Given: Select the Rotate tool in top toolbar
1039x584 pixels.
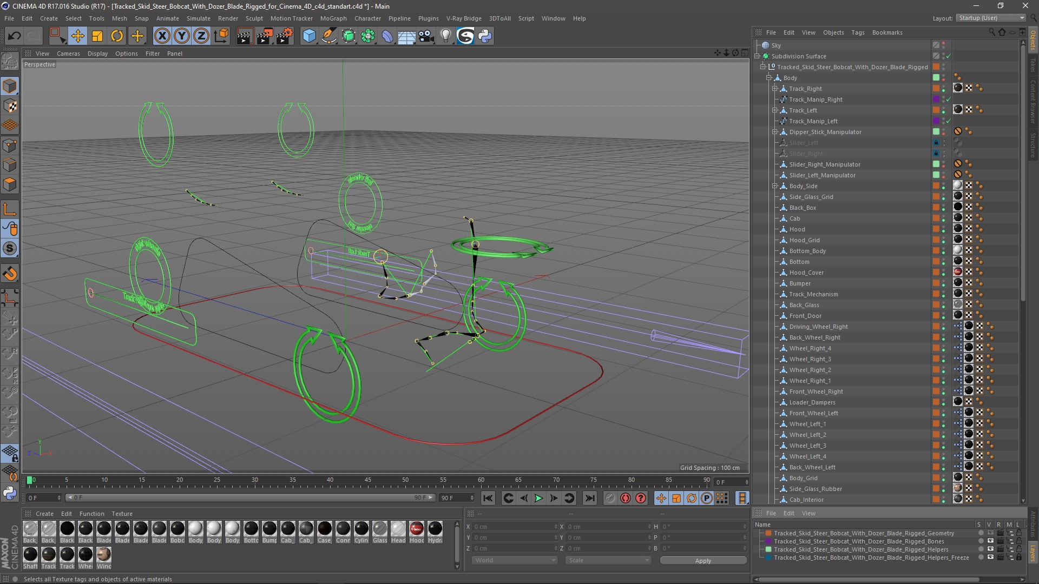Looking at the screenshot, I should (x=117, y=36).
